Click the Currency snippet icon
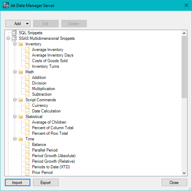 tap(28, 105)
